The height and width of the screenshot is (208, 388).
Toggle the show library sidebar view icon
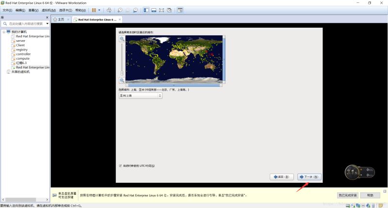[145, 10]
